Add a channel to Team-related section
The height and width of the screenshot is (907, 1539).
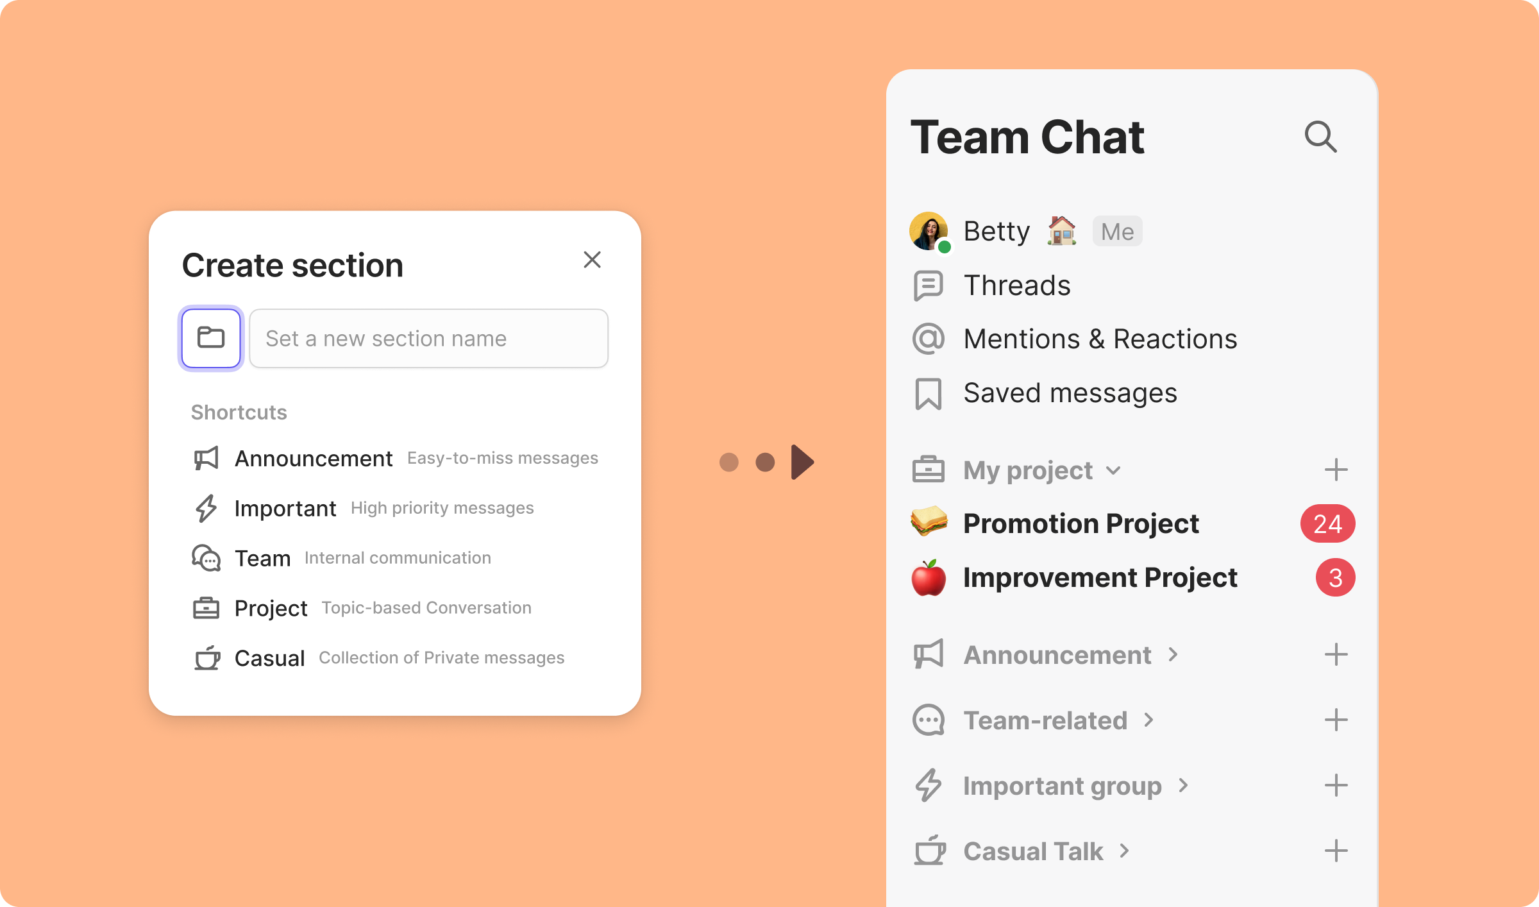1336,720
